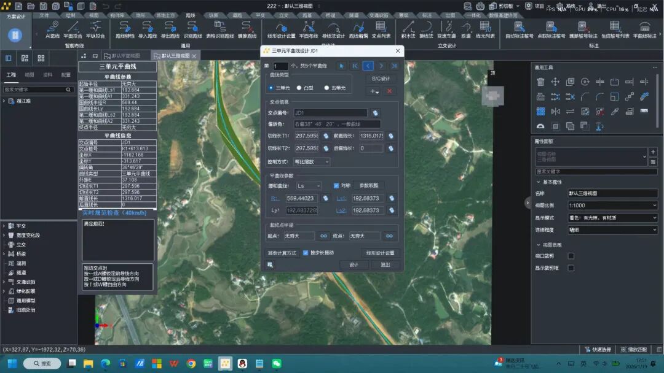Click the 线形设计设置 dialog button
Screen dimensions: 664x373
[380, 253]
